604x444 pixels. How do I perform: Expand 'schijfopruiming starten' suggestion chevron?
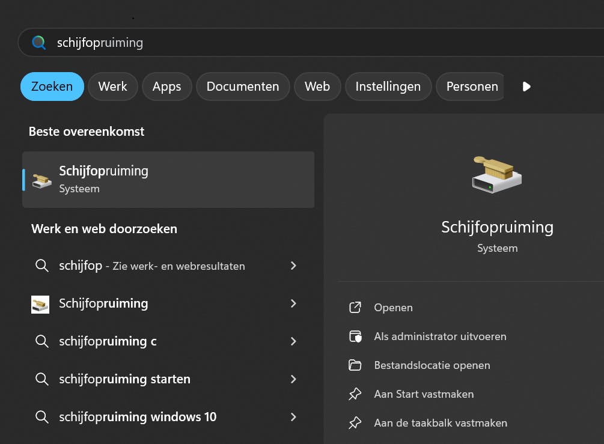pyautogui.click(x=293, y=379)
